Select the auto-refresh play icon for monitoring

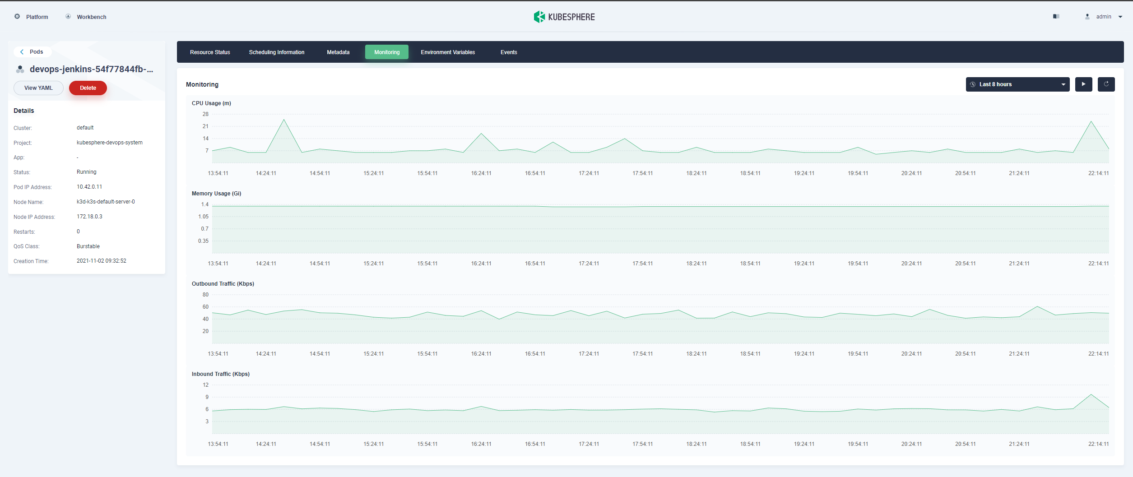(x=1084, y=84)
